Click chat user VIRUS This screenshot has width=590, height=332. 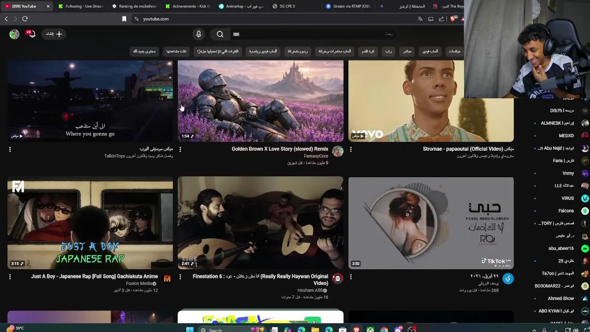tap(567, 198)
